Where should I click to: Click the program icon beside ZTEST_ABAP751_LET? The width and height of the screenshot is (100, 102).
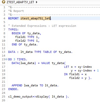pyautogui.click(x=3, y=2)
